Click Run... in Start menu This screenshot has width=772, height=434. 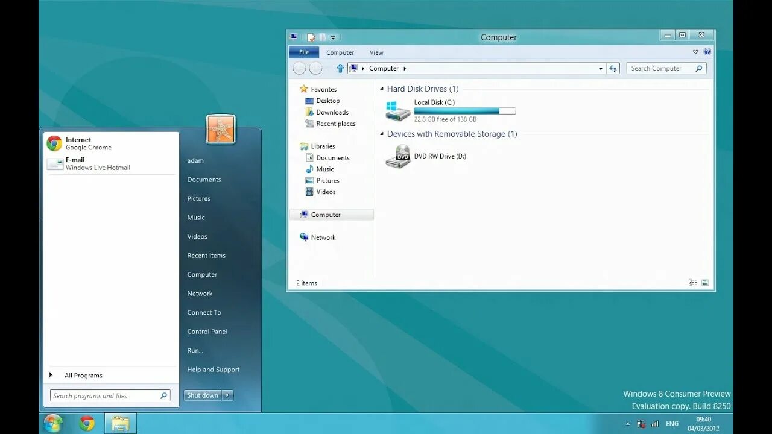[195, 351]
